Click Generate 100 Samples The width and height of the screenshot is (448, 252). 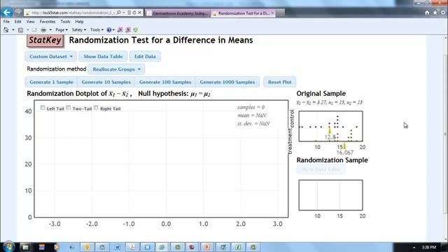(165, 82)
